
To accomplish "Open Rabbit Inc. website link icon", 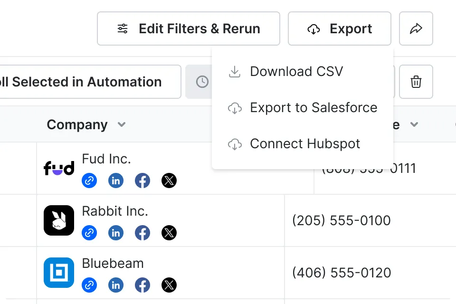I will point(89,233).
